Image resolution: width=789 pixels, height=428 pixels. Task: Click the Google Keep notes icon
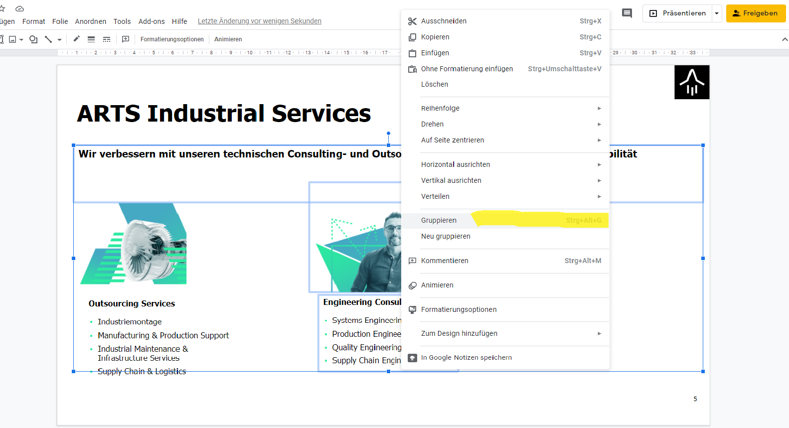click(x=412, y=358)
